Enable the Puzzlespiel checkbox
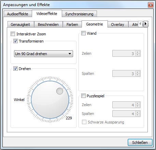Viewport: 156px width, 150px height. (83, 96)
